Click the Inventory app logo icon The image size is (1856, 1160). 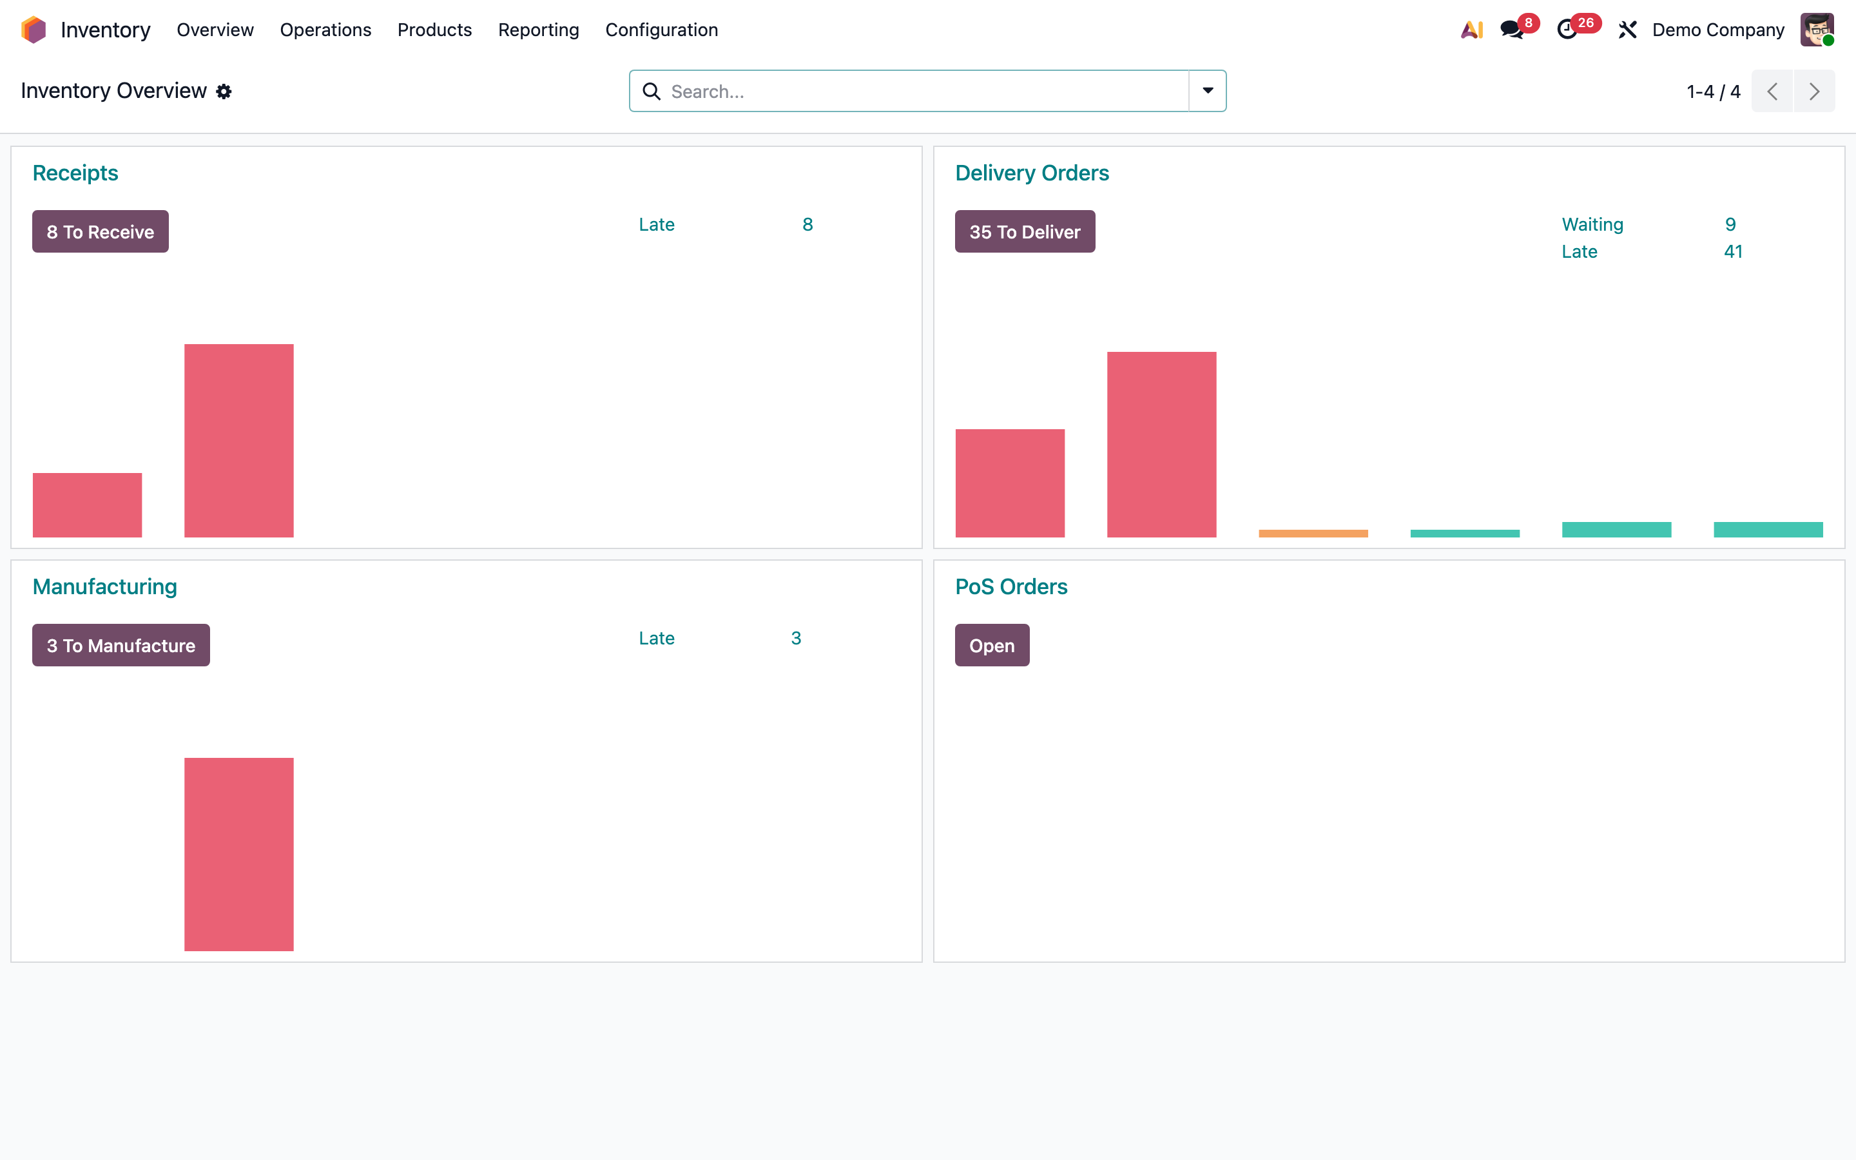[x=34, y=29]
